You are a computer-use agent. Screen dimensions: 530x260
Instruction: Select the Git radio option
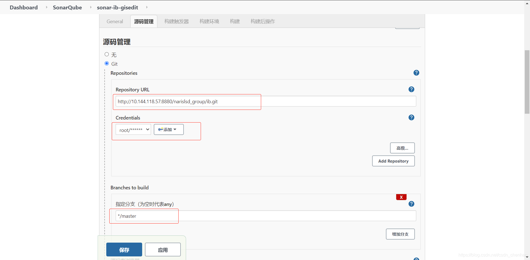(x=107, y=63)
